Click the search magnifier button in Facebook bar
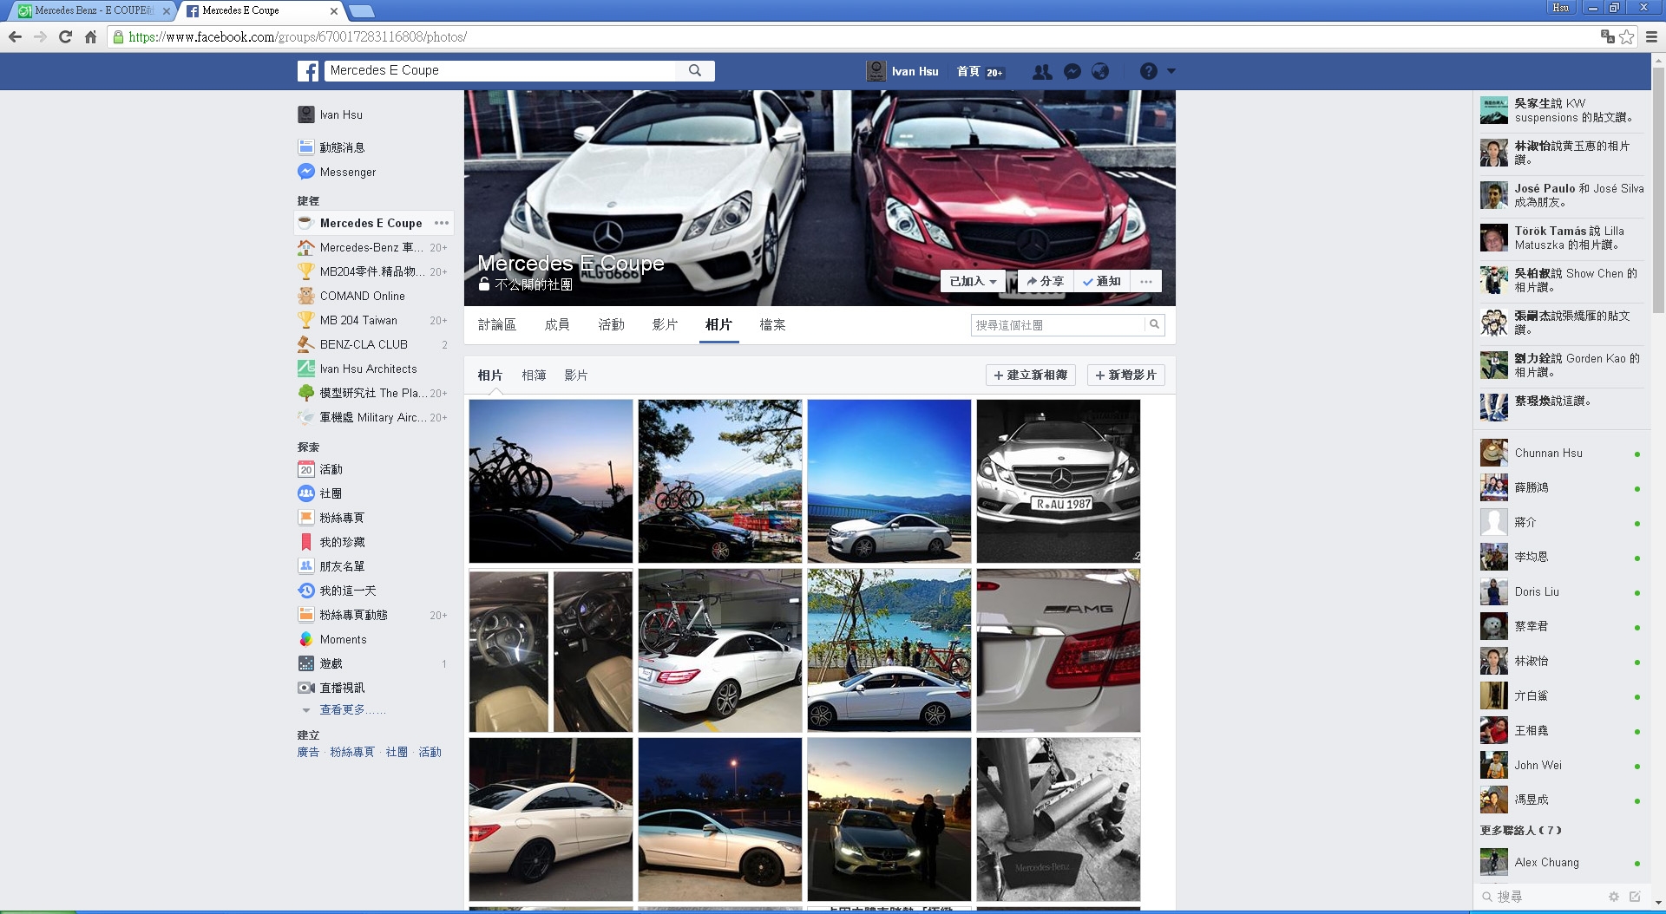This screenshot has height=914, width=1666. (695, 71)
